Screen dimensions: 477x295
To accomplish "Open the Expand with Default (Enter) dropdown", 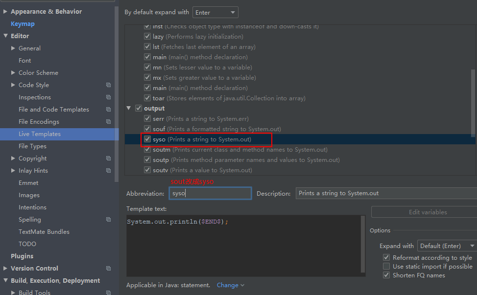I will (x=447, y=246).
